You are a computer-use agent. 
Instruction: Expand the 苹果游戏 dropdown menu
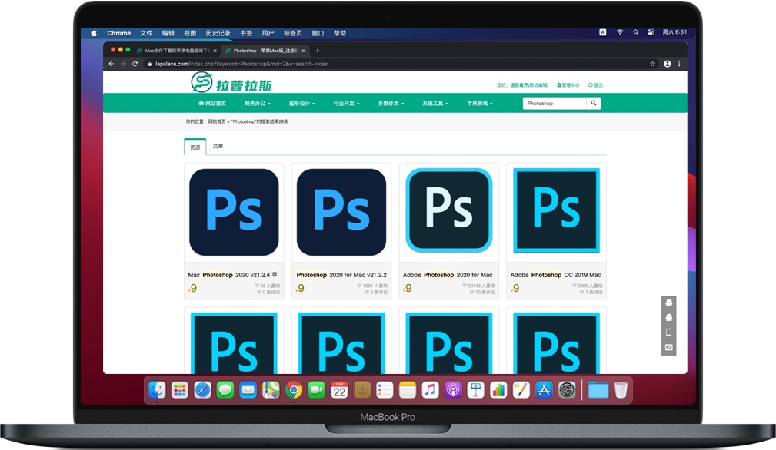pyautogui.click(x=479, y=103)
